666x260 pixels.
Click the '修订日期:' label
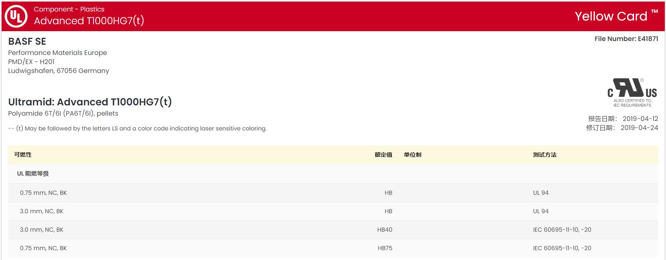[x=601, y=128]
